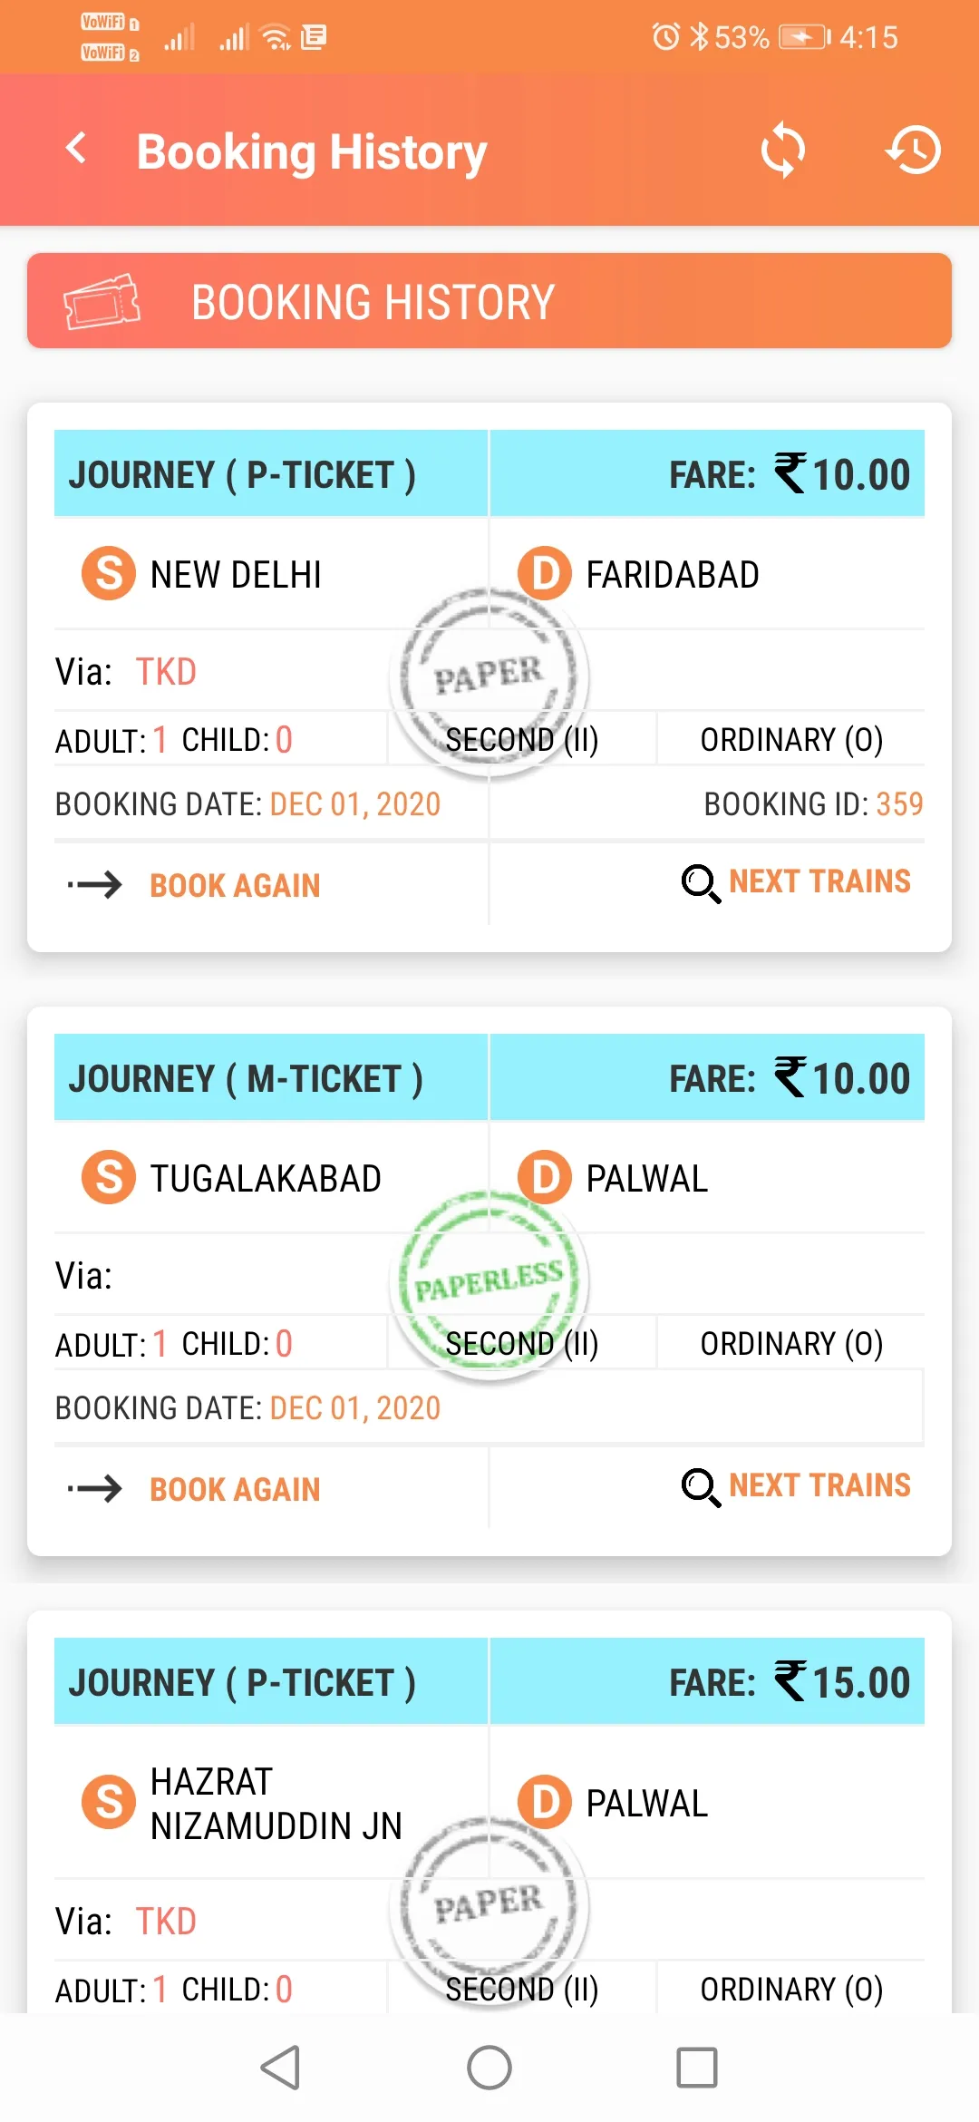
Task: Tap magnifier icon for New Delhi next trains
Action: coord(701,883)
